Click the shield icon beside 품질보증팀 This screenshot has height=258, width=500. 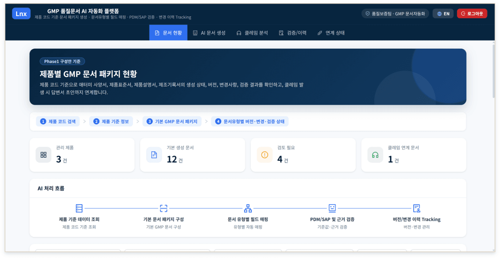(368, 14)
